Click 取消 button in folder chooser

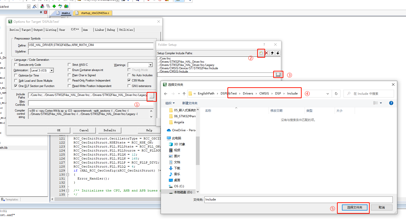(x=382, y=207)
